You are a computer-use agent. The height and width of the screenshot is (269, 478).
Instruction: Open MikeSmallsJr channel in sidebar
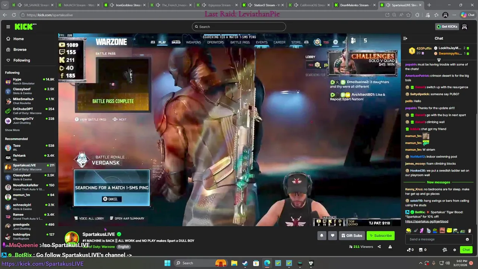pyautogui.click(x=29, y=101)
